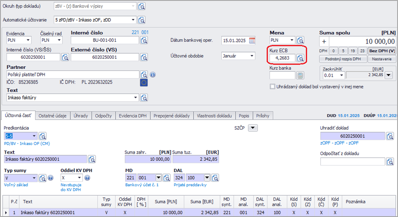Enable 'Uhrádzaný doklad bol vystavený v inej mene'
The width and height of the screenshot is (398, 217).
tap(273, 86)
